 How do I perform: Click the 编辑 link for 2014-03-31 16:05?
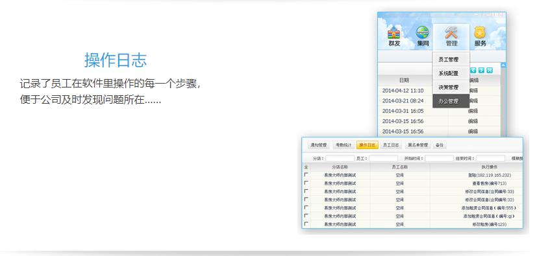pyautogui.click(x=473, y=111)
